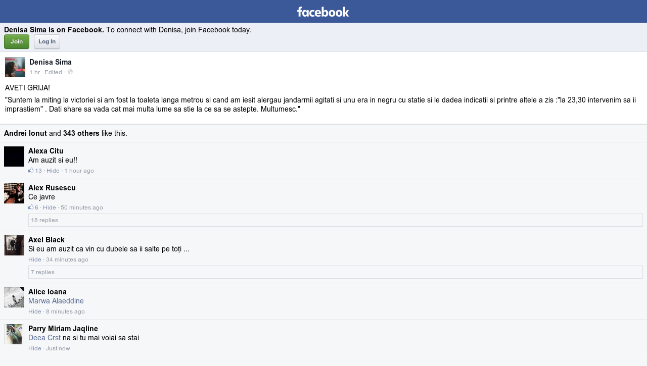
Task: Click the 6 likes count on Alex's comment
Action: 36,207
